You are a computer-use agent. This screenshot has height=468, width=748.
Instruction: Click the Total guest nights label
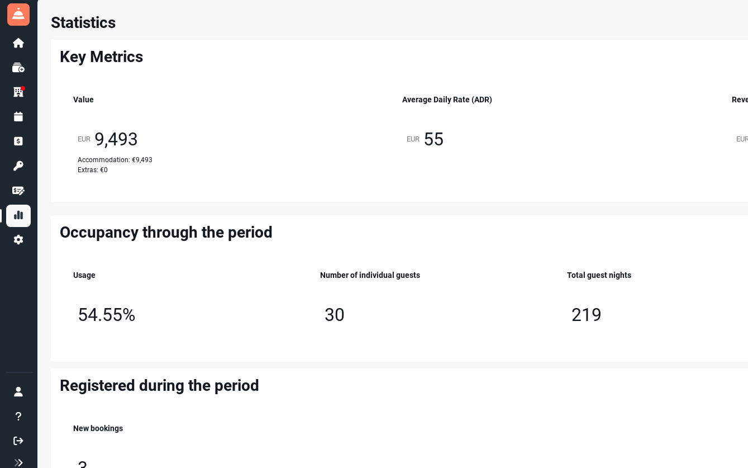click(599, 275)
